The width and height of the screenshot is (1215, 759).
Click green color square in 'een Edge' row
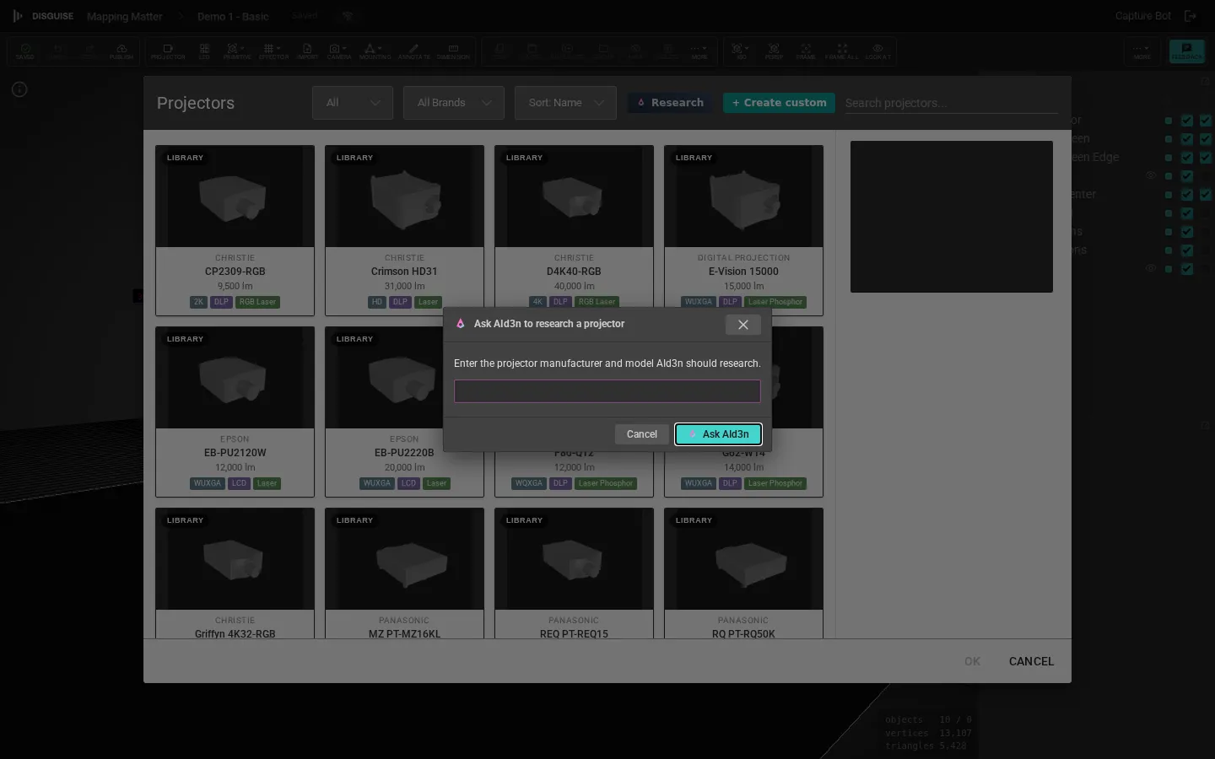point(1169,158)
